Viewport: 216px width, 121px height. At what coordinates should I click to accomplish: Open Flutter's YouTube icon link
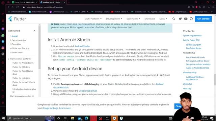click(186, 19)
